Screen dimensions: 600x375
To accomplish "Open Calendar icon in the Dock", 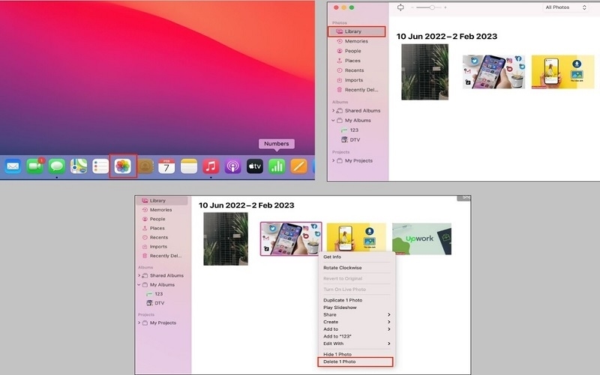I will (x=166, y=166).
